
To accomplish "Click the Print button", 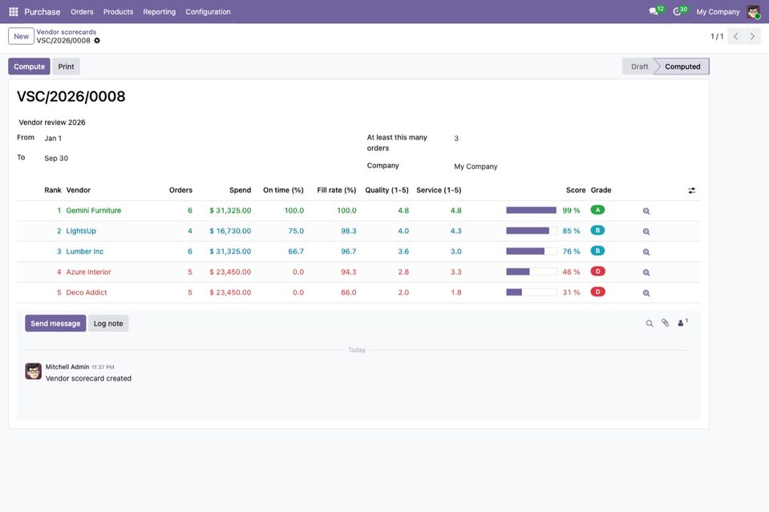I will point(67,67).
